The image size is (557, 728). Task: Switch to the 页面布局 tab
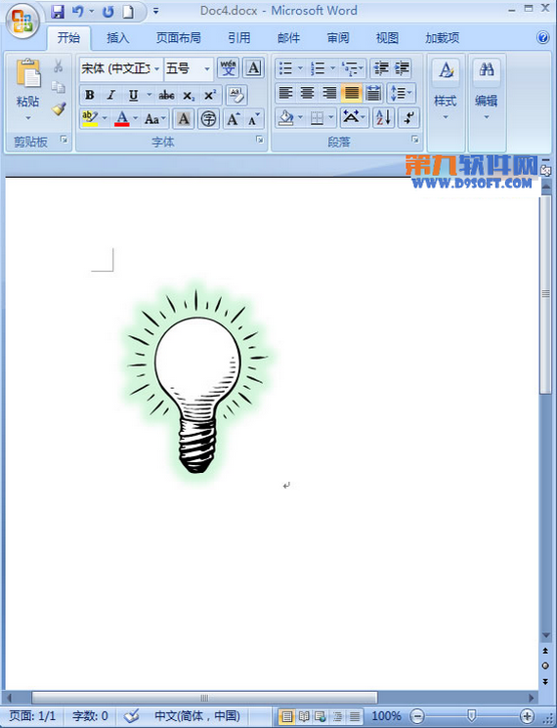[178, 38]
